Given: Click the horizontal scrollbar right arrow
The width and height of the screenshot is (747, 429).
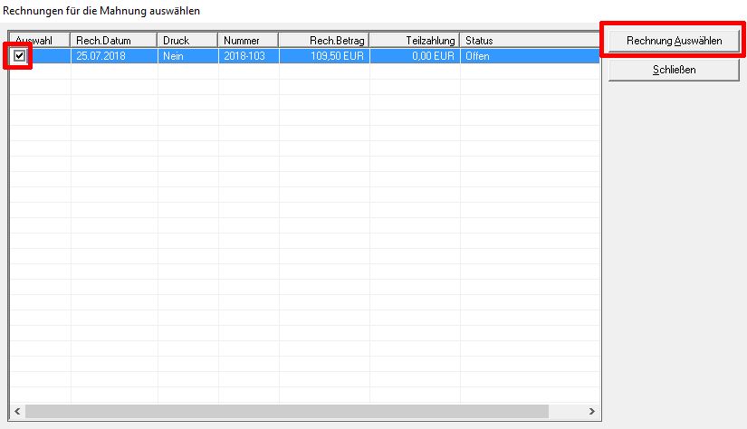Looking at the screenshot, I should pos(592,411).
